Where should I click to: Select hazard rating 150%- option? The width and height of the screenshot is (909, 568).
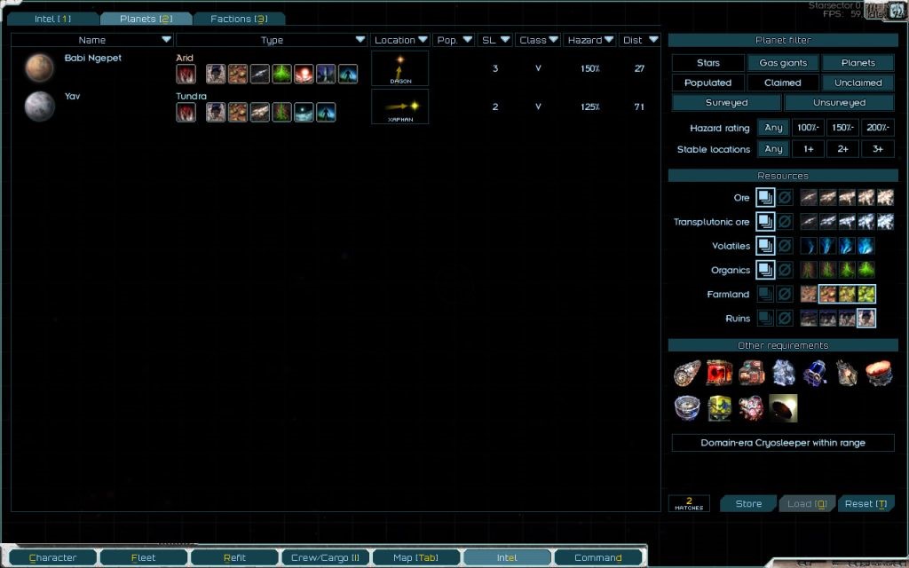(842, 128)
